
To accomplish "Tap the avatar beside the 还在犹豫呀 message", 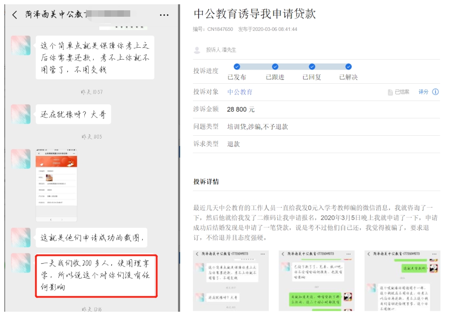I will click(21, 114).
